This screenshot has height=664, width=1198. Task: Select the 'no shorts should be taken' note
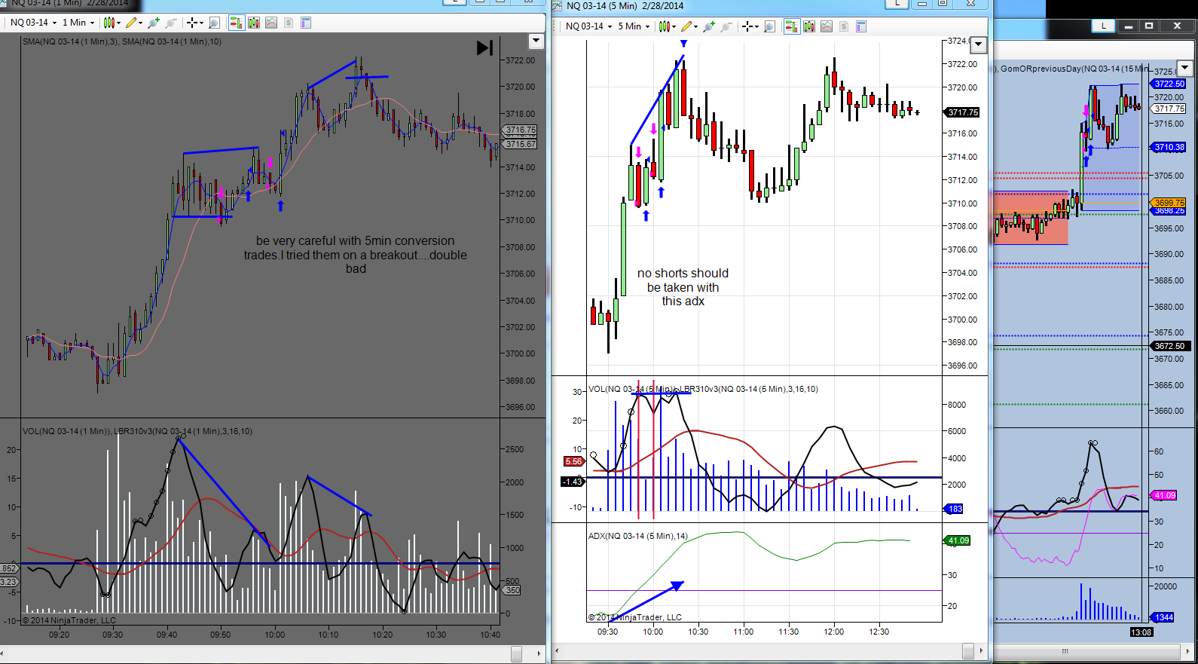(683, 287)
